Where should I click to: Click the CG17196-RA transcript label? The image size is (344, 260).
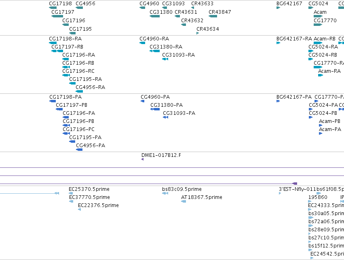point(79,55)
